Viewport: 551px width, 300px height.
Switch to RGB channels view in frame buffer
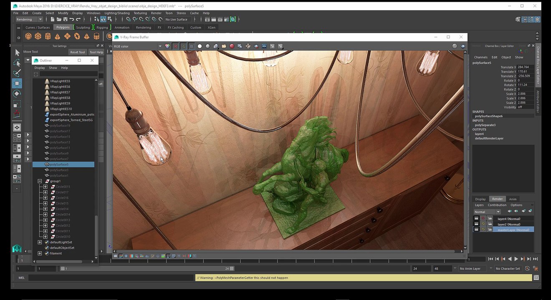click(167, 46)
